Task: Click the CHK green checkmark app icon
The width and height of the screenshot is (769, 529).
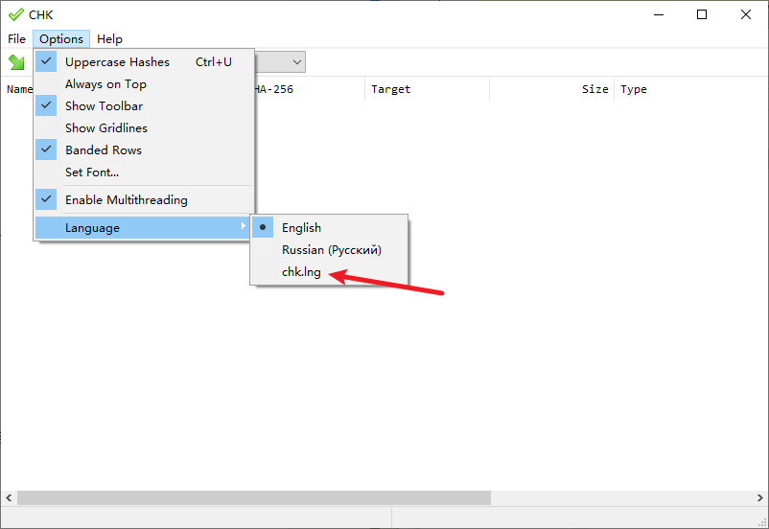Action: (15, 14)
